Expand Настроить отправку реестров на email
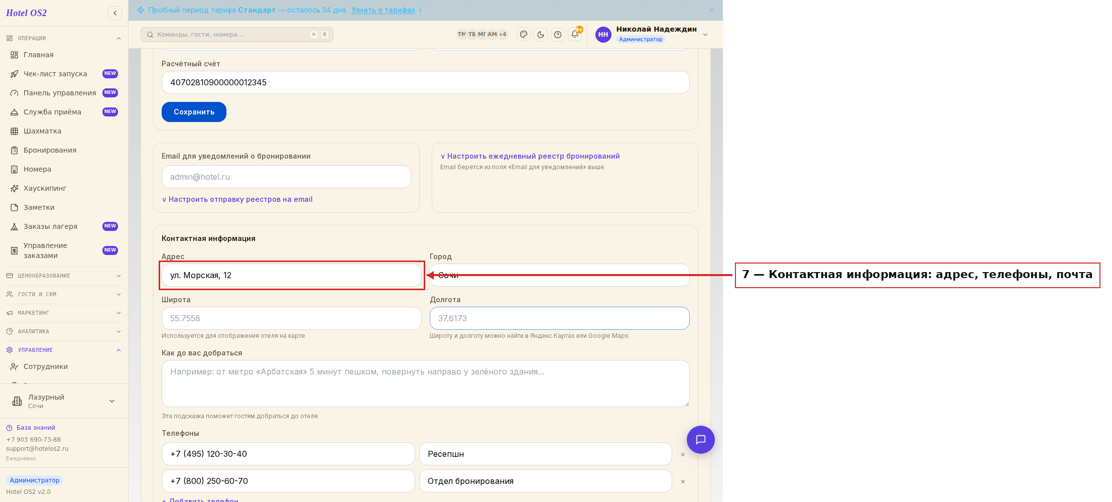Image resolution: width=1112 pixels, height=502 pixels. point(237,199)
